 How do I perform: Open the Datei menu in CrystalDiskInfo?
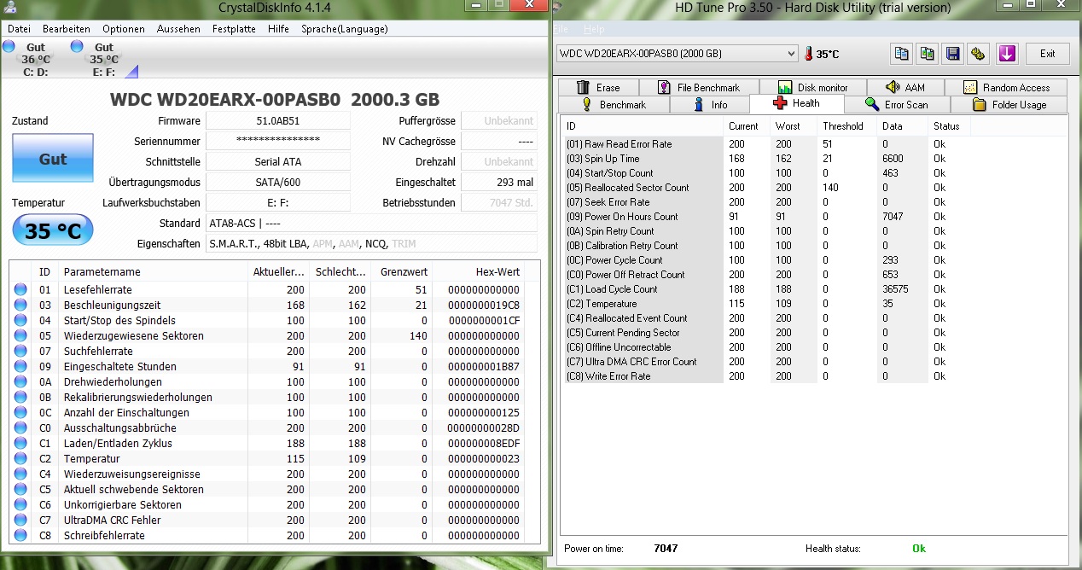[x=19, y=29]
